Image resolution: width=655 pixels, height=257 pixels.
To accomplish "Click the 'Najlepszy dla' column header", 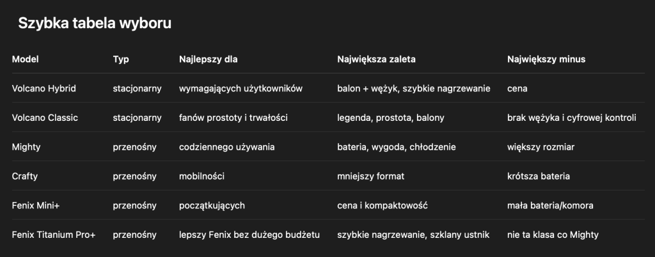I will tap(208, 59).
